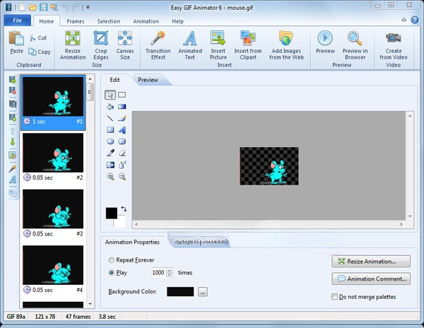Select frame #4 thumbnail
424x328 pixels.
pyautogui.click(x=53, y=265)
